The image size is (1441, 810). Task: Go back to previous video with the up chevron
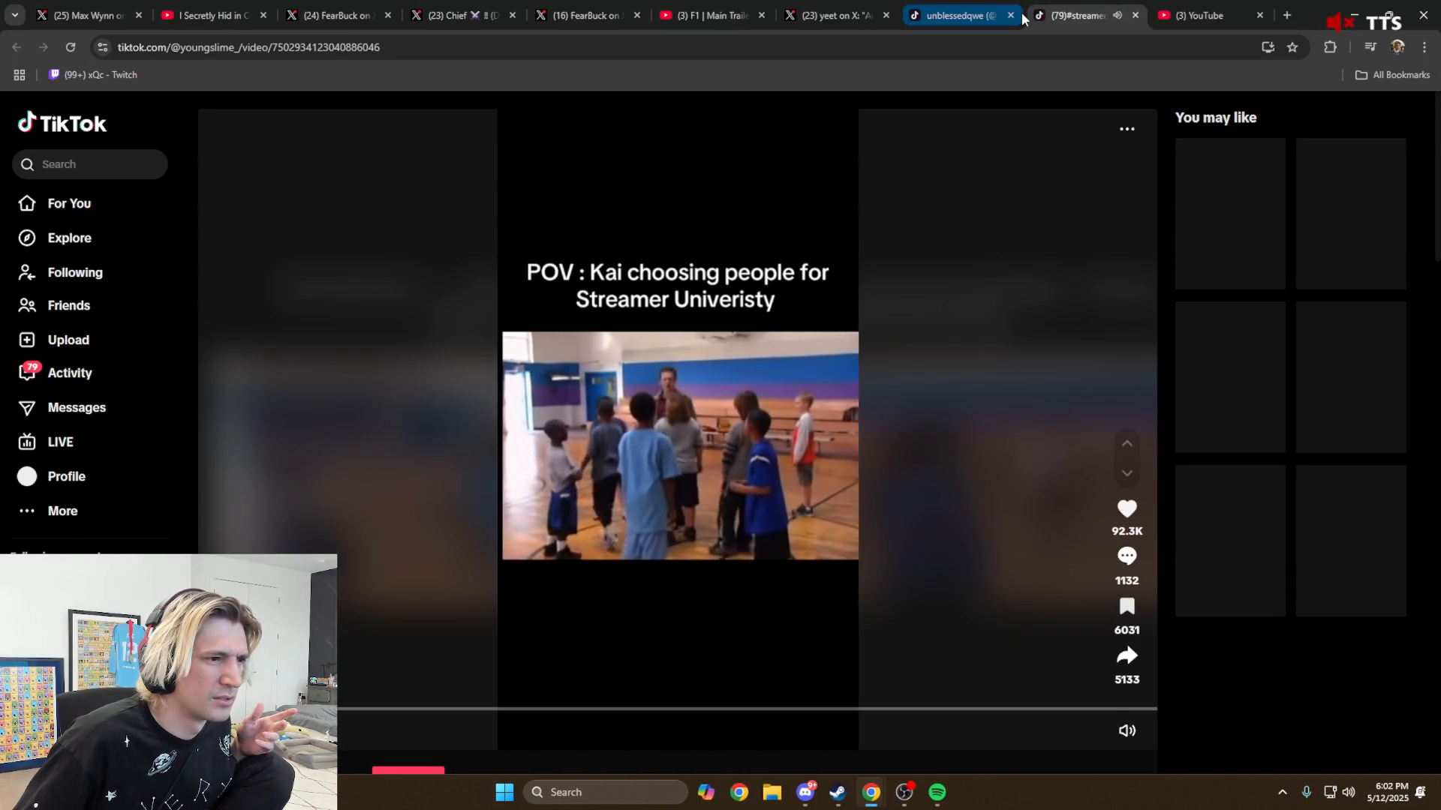(1127, 442)
